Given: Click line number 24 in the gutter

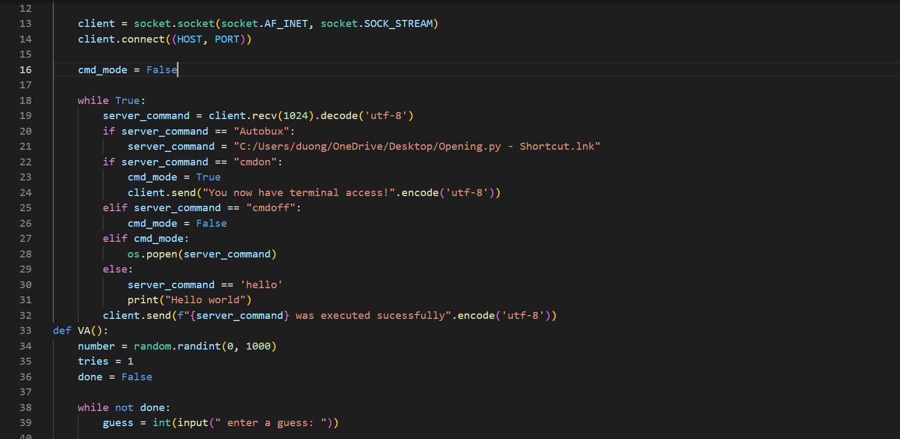Looking at the screenshot, I should pos(25,193).
